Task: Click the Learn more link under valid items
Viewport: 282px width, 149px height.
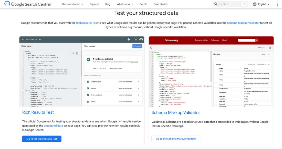Action: [134, 62]
